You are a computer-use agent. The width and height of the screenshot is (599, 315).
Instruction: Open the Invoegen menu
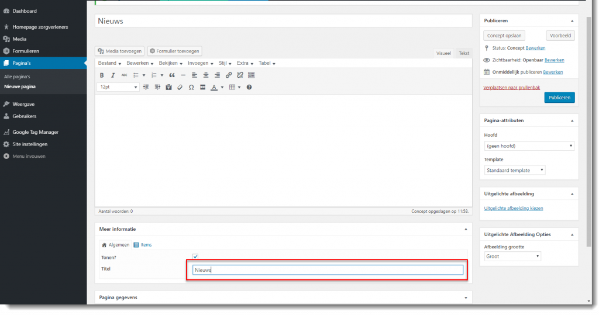click(200, 63)
